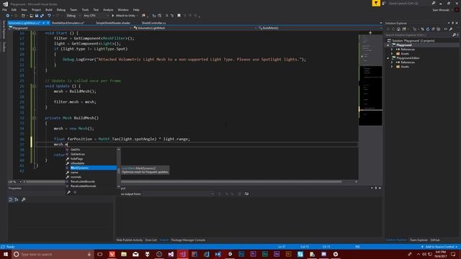
Task: Click Sync with Active Document icon
Action: click(423, 29)
